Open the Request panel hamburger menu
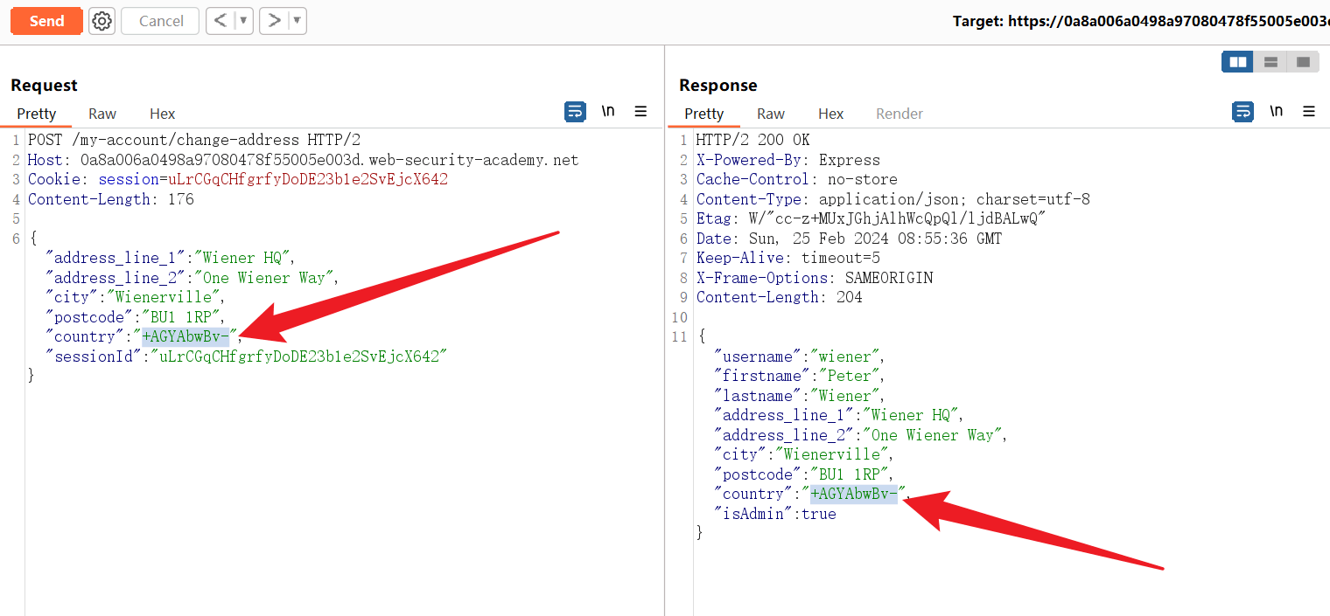The height and width of the screenshot is (616, 1330). click(640, 112)
